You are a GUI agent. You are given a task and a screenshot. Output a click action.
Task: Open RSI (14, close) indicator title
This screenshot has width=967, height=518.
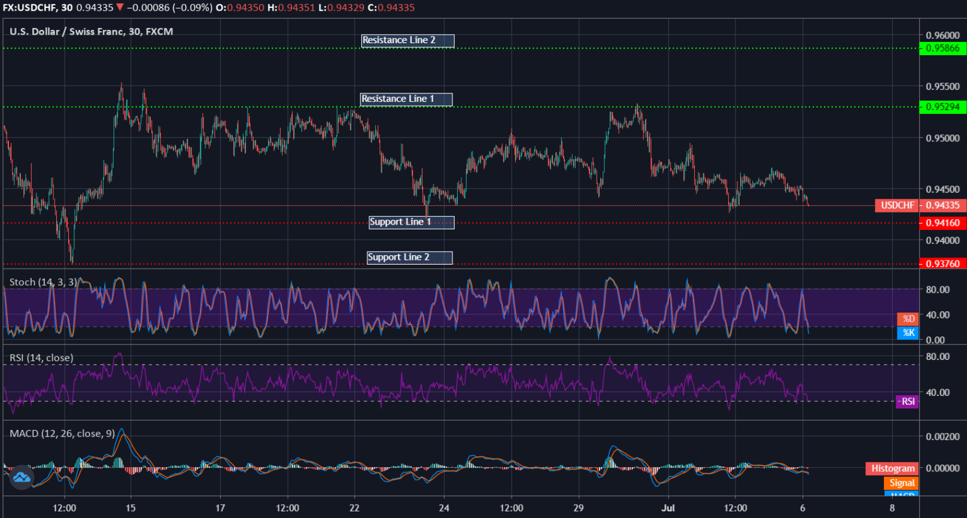[x=41, y=358]
